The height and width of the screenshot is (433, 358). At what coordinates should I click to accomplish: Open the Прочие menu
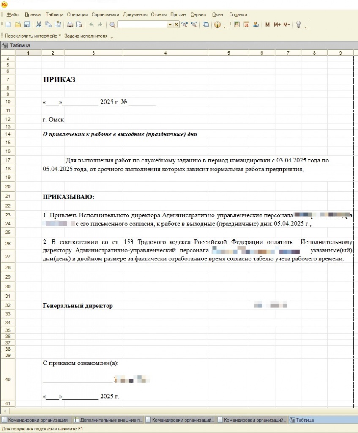(178, 15)
